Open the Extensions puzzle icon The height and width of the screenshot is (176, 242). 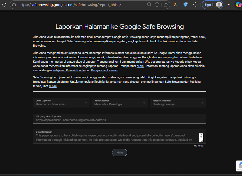pyautogui.click(x=195, y=5)
